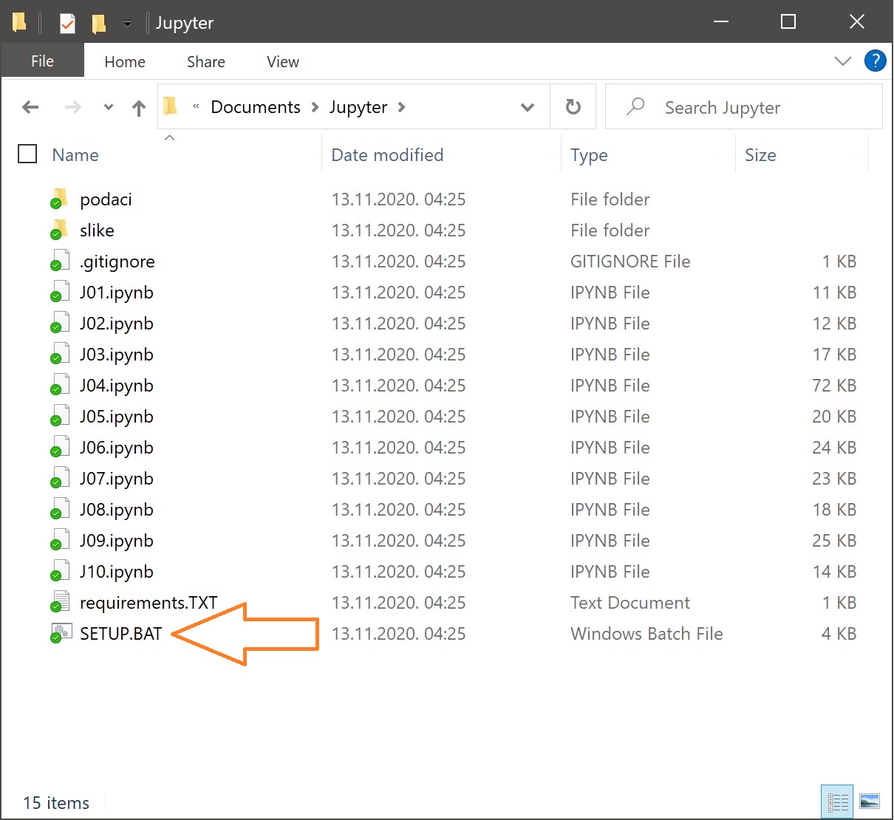Click the file name slike
This screenshot has width=894, height=820.
pos(97,230)
